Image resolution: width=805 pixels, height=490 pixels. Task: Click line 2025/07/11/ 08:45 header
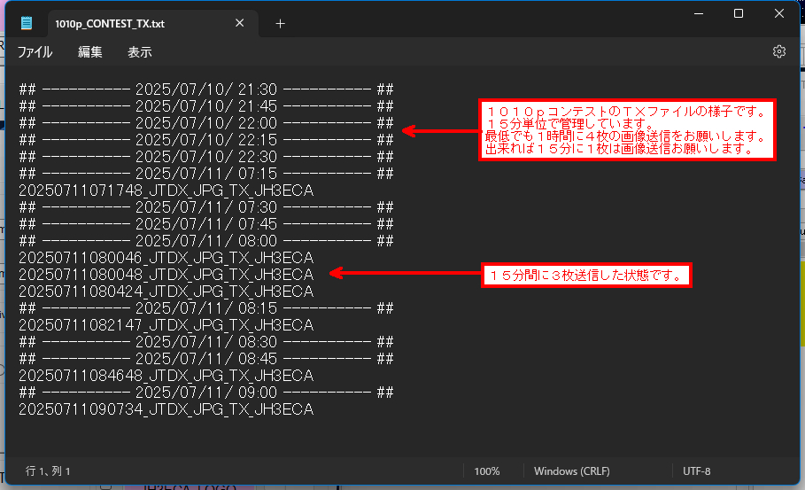pyautogui.click(x=205, y=359)
